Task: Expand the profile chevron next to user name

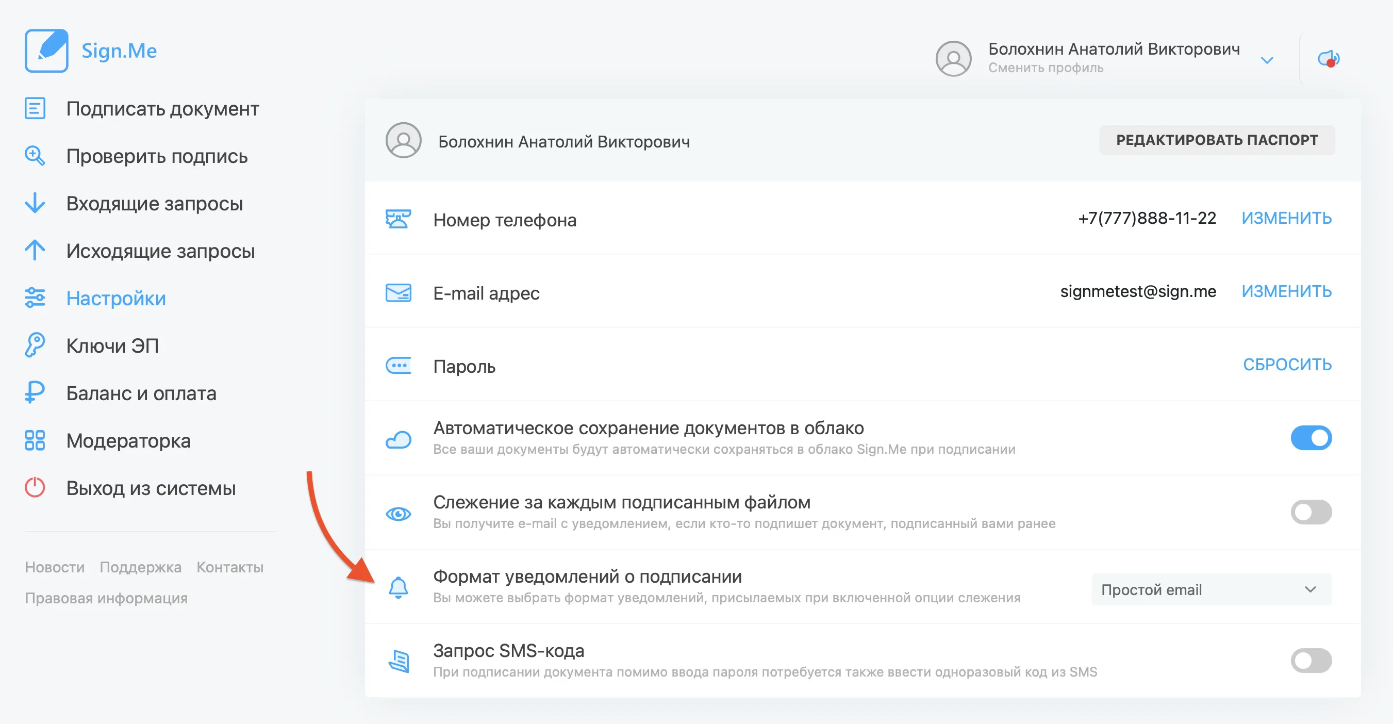Action: (x=1267, y=60)
